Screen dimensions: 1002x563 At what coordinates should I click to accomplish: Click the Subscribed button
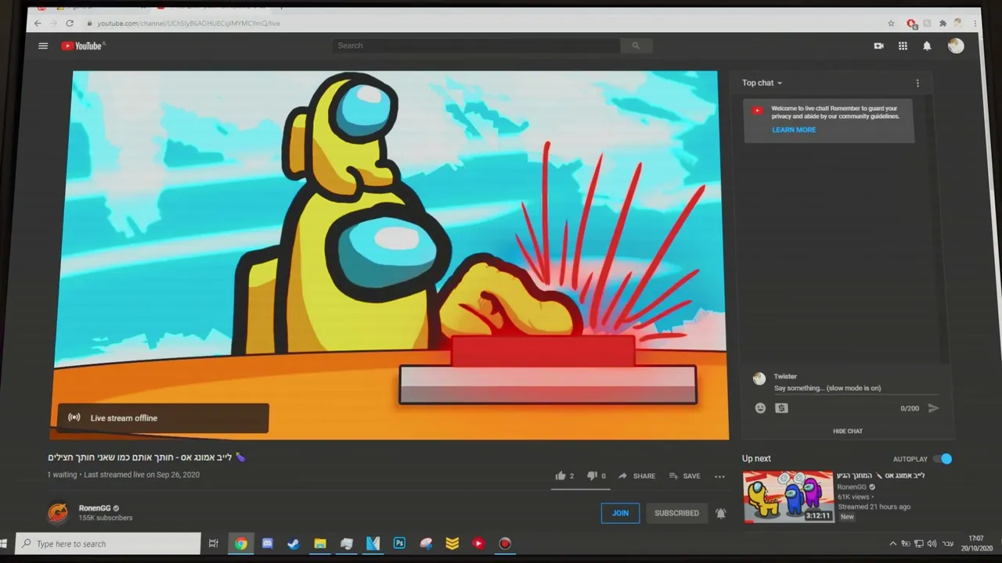click(x=676, y=513)
